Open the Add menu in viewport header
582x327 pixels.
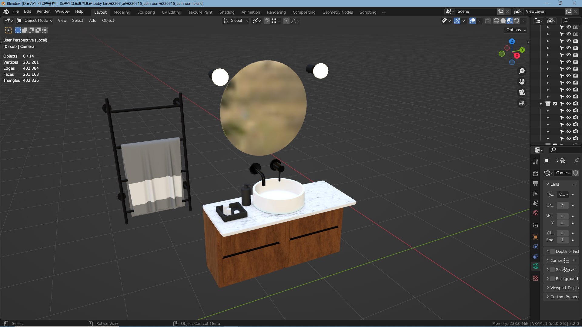click(92, 20)
